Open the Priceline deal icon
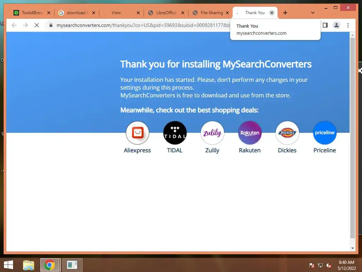 click(x=325, y=133)
